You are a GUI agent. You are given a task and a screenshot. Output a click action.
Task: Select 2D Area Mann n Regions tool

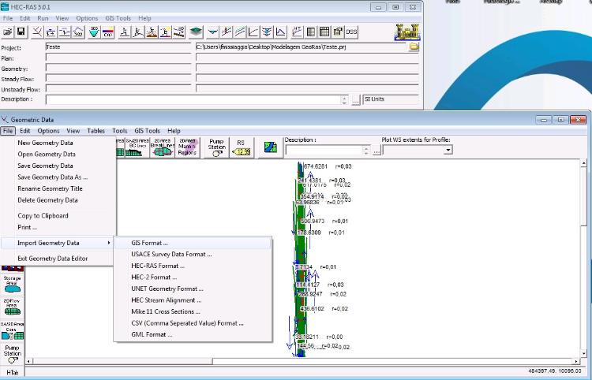coord(187,147)
